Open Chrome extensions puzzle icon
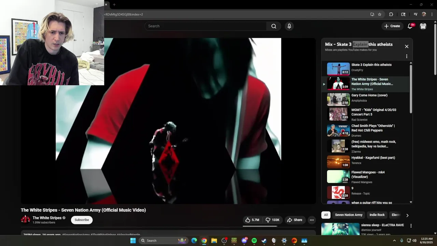Image resolution: width=437 pixels, height=246 pixels. tap(391, 14)
